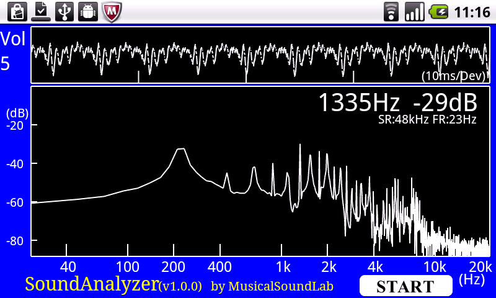Tap the Wi-Fi signal status icon
The width and height of the screenshot is (496, 298).
click(391, 12)
